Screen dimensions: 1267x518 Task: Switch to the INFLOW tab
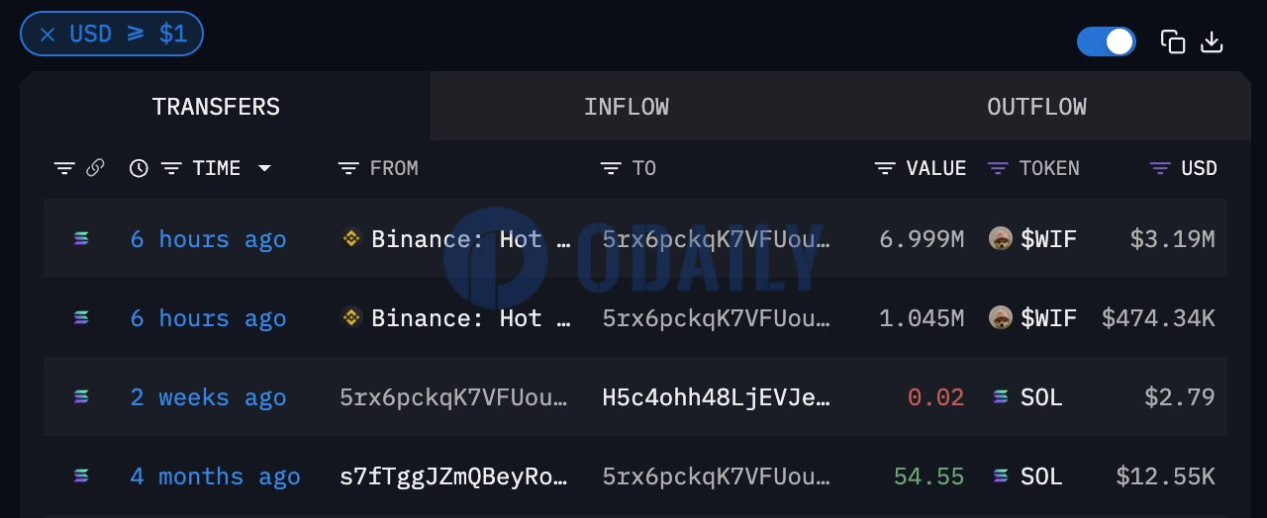point(627,107)
